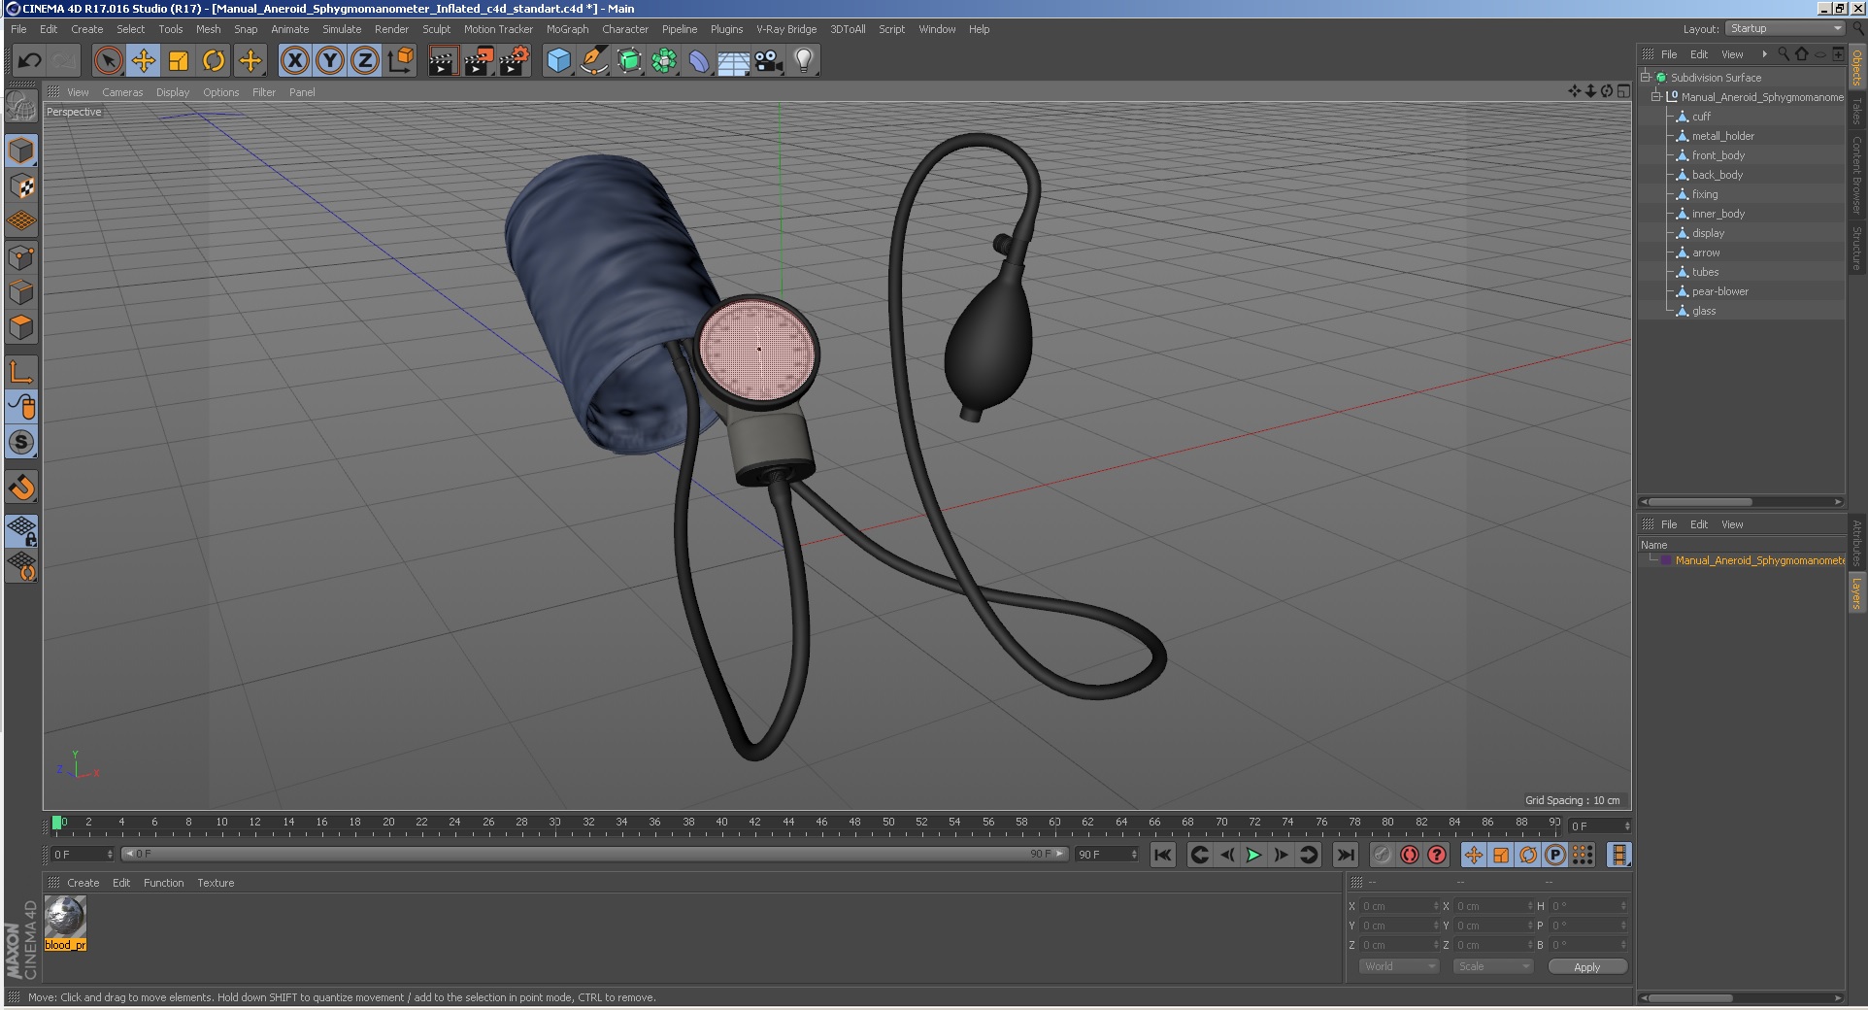
Task: Go to start of animation
Action: coord(1162,855)
